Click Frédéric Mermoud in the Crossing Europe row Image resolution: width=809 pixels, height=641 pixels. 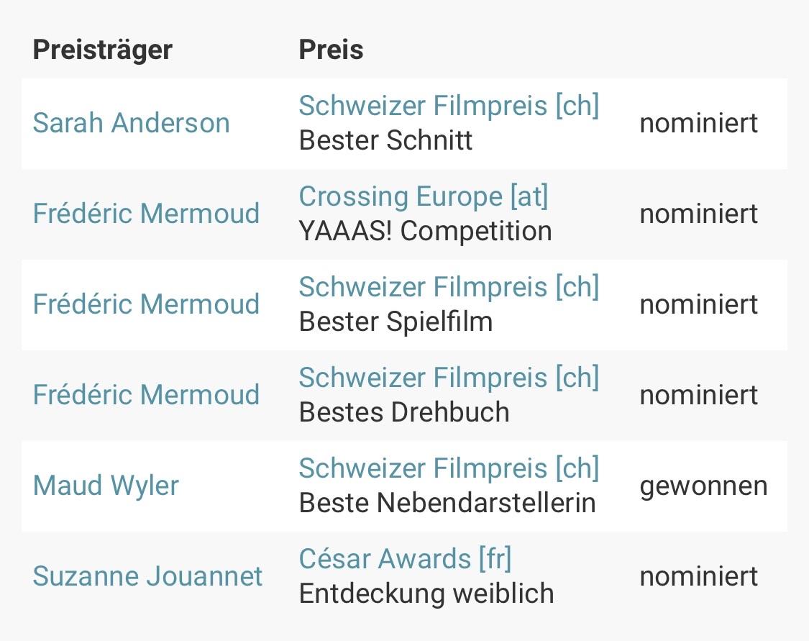pos(146,214)
